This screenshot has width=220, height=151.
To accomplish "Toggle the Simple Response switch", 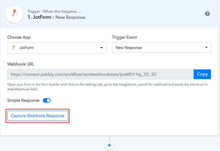I will point(47,101).
